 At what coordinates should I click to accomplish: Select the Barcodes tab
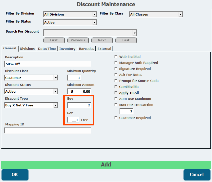[86, 49]
